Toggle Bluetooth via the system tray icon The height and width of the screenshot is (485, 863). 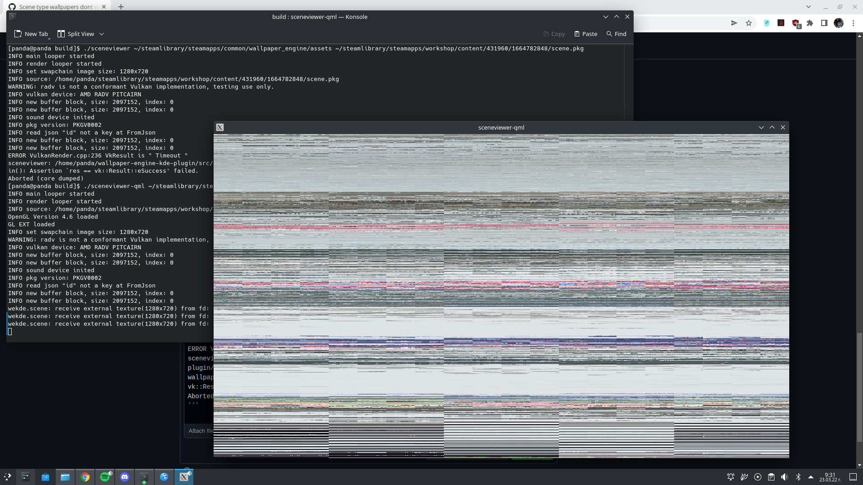coord(798,477)
